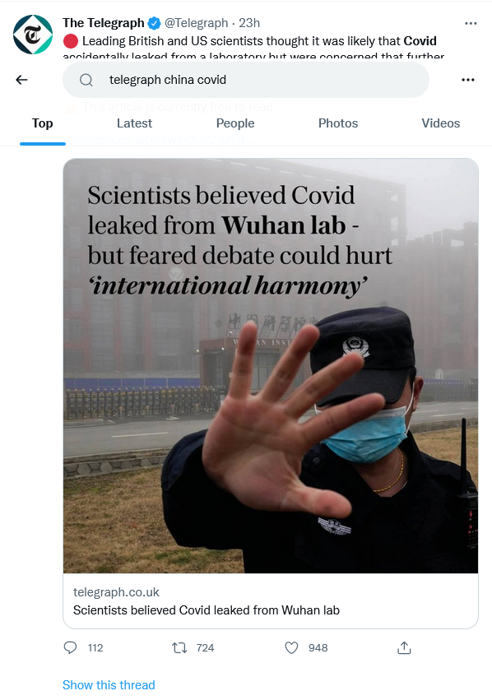Image resolution: width=492 pixels, height=700 pixels.
Task: Click the blue verified badge
Action: click(x=154, y=23)
